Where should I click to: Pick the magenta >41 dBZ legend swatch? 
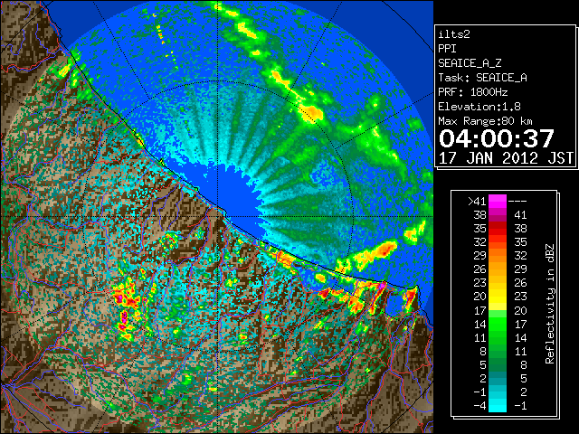pyautogui.click(x=498, y=201)
